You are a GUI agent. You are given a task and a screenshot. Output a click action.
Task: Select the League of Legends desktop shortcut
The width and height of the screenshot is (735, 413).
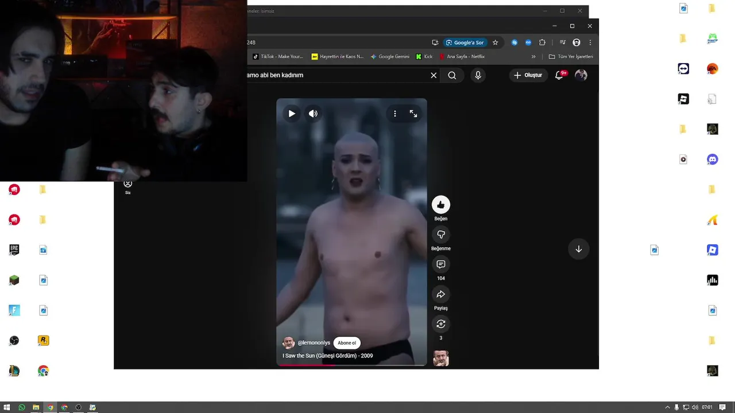14,371
